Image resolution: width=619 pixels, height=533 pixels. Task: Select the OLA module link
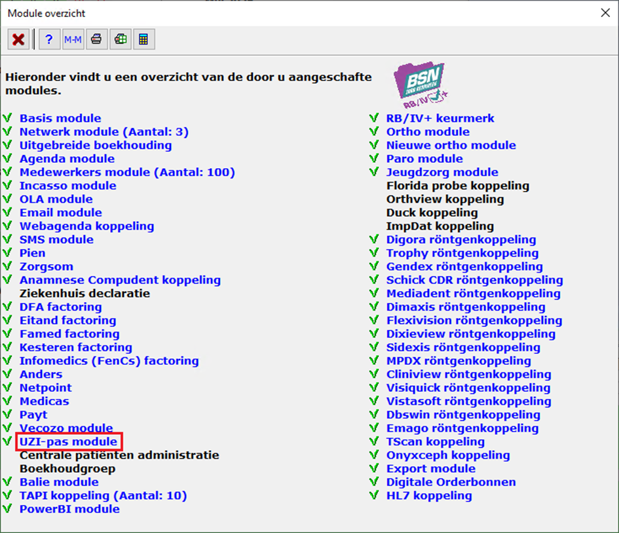tap(56, 199)
